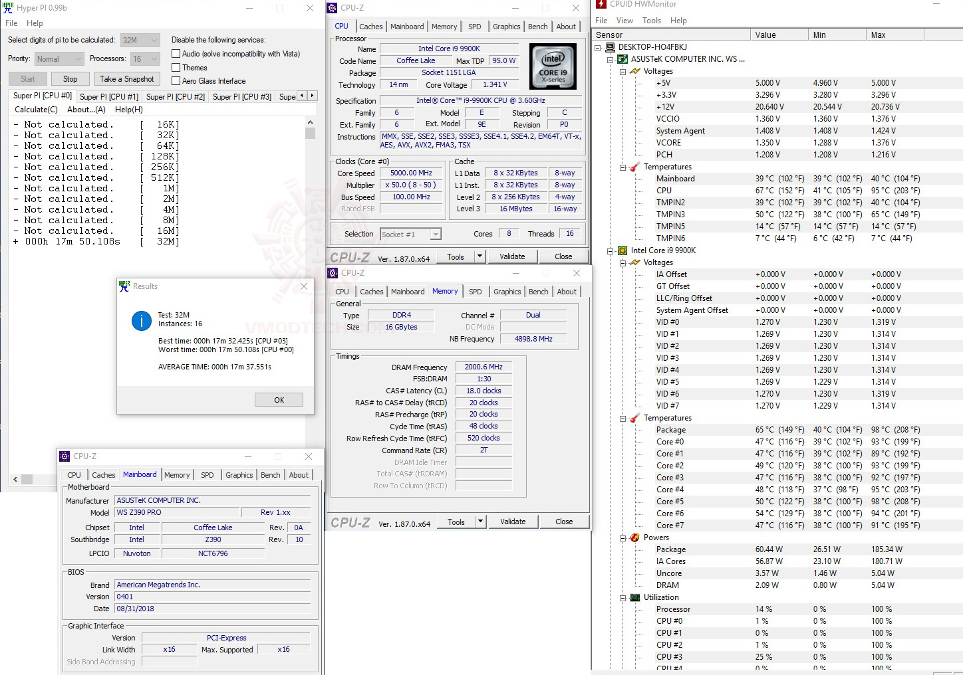Click the motherboard icon beside ASUSTeK COMPUTER INC.
This screenshot has height=675, width=963.
point(621,58)
